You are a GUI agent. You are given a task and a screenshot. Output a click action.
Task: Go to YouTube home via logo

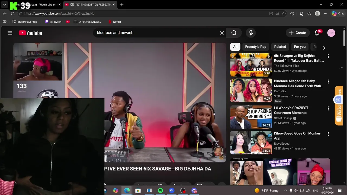pos(30,33)
